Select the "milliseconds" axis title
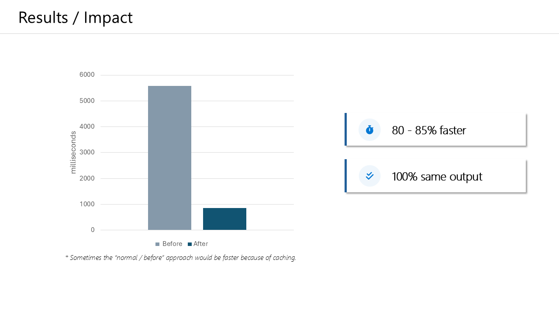This screenshot has height=314, width=559. tap(73, 153)
